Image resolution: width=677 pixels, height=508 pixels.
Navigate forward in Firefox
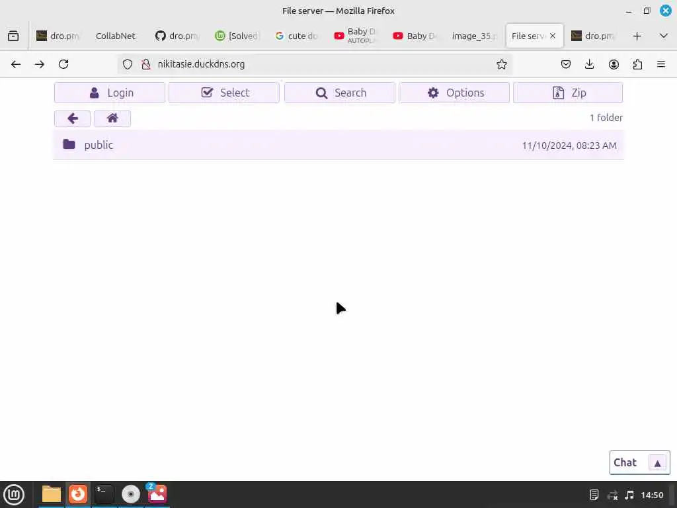40,64
